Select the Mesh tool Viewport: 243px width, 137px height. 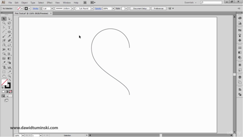click(x=4, y=58)
